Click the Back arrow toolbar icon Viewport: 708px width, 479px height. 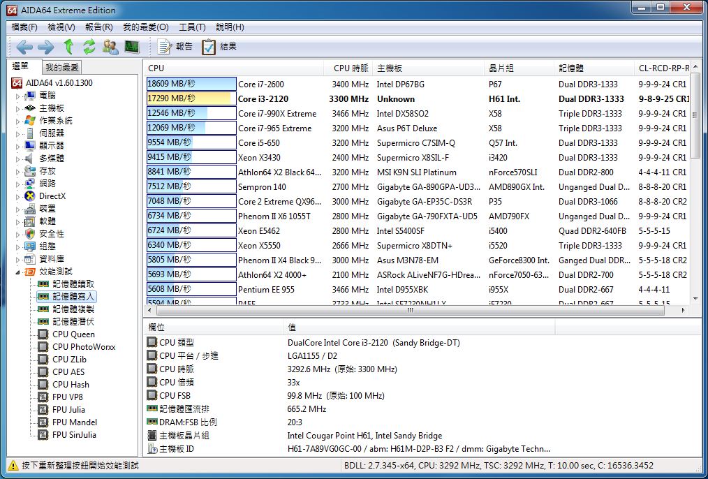(24, 47)
